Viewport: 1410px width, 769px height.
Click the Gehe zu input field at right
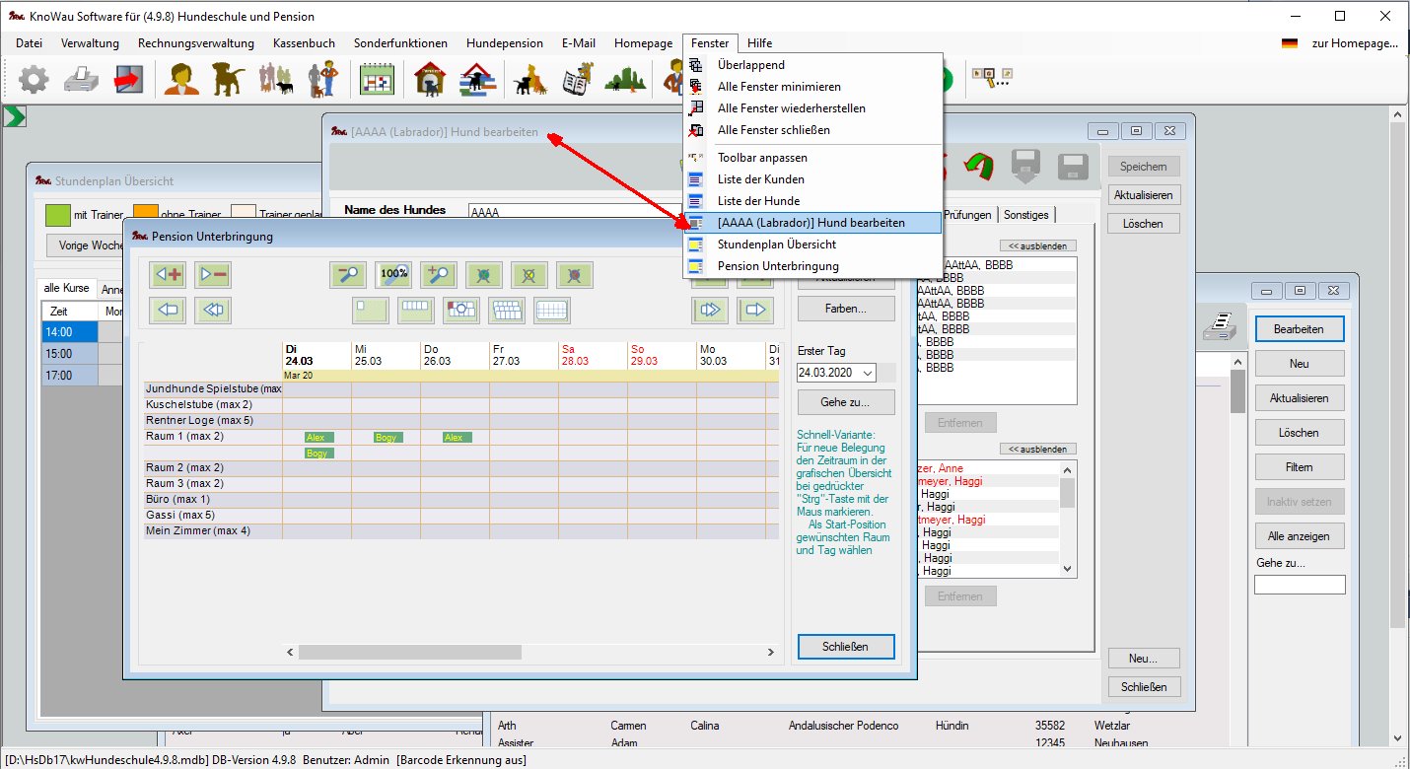click(x=1299, y=585)
